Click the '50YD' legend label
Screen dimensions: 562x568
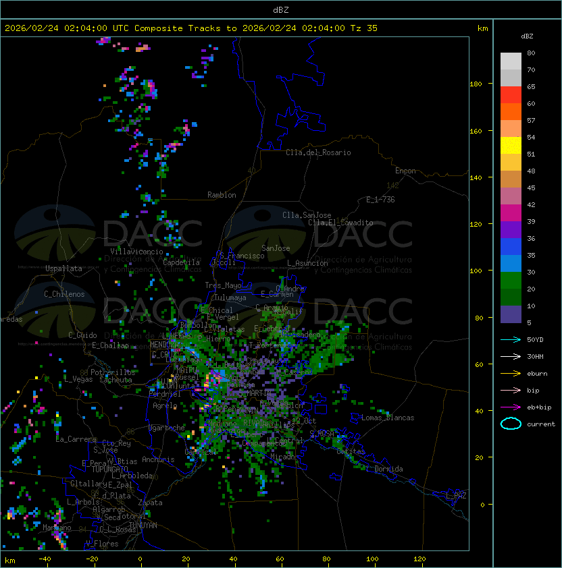(x=535, y=340)
